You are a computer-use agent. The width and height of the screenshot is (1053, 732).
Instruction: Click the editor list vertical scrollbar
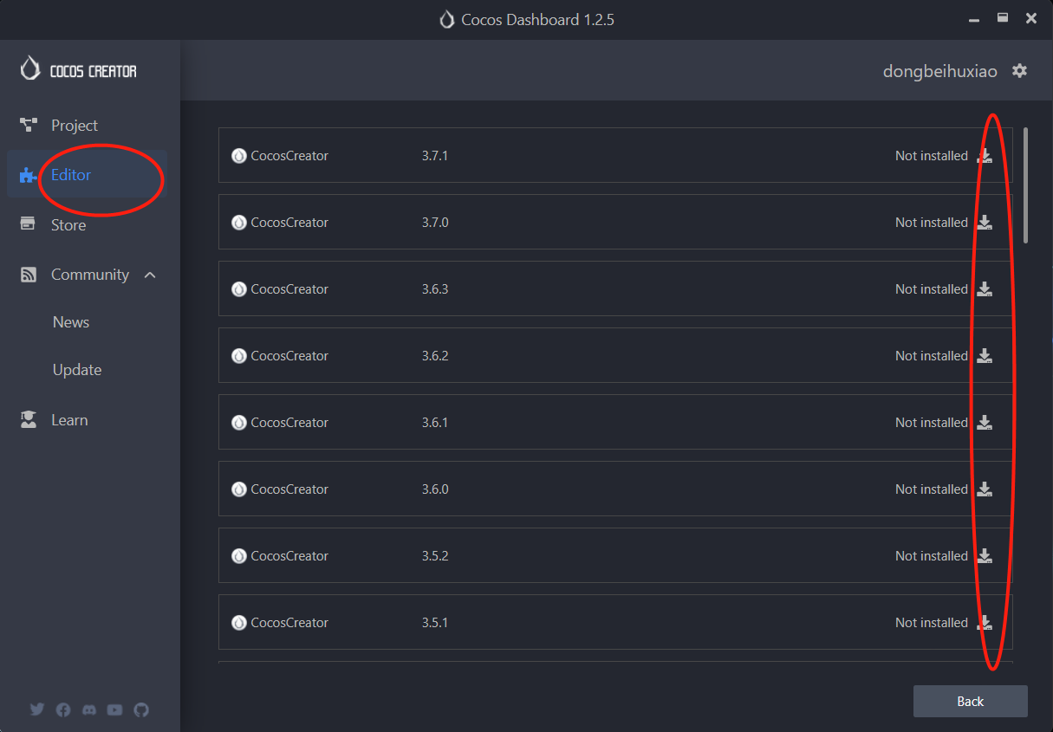[1026, 185]
